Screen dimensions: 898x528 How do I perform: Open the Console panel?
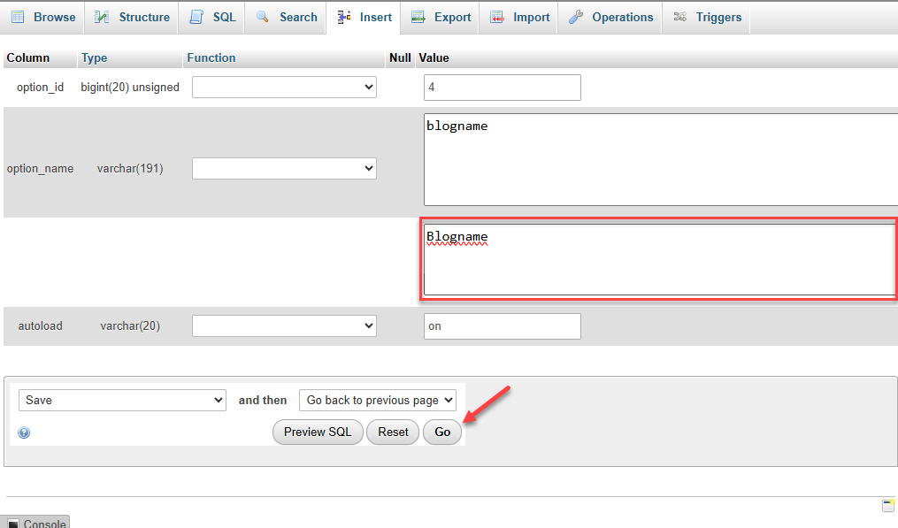point(35,523)
